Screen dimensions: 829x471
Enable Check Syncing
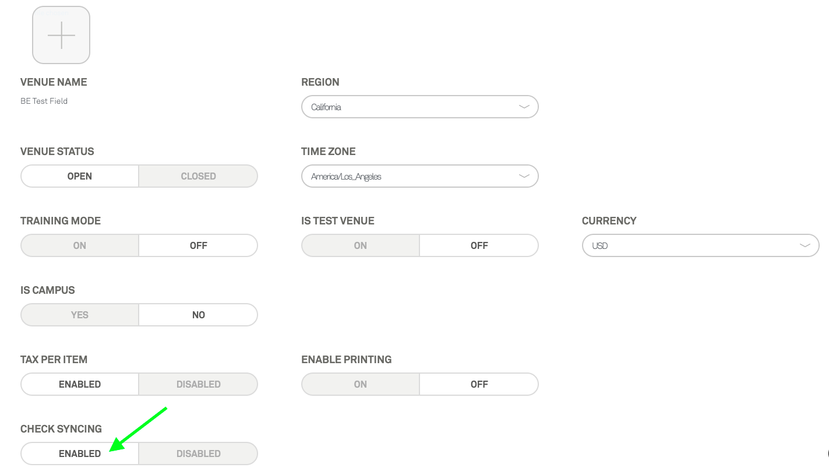pos(80,454)
